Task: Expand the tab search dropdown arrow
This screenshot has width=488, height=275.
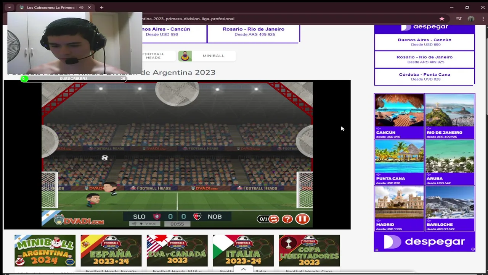Action: [9, 7]
